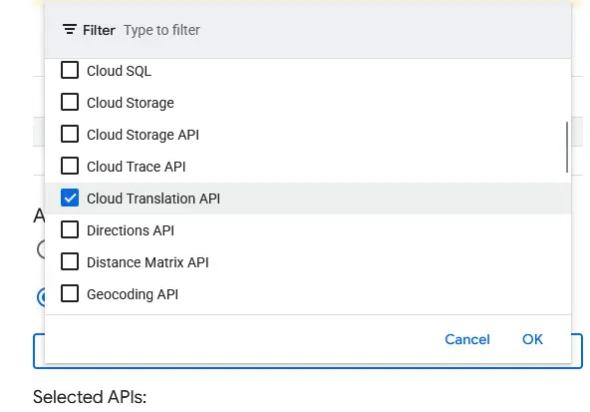Enable the Cloud Storage API checkbox
Screen dimensions: 590x412
coord(70,134)
